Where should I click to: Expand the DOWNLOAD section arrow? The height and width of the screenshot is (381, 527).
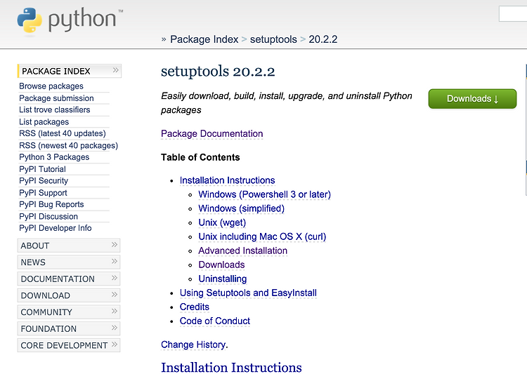[115, 295]
